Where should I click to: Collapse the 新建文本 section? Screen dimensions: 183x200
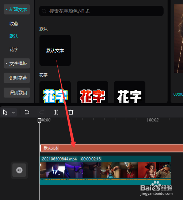(x=17, y=9)
